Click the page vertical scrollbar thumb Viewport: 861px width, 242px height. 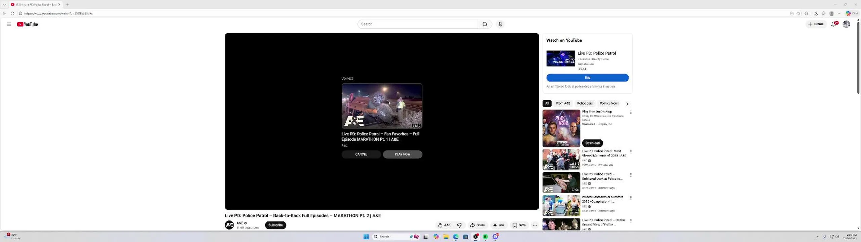click(x=858, y=58)
